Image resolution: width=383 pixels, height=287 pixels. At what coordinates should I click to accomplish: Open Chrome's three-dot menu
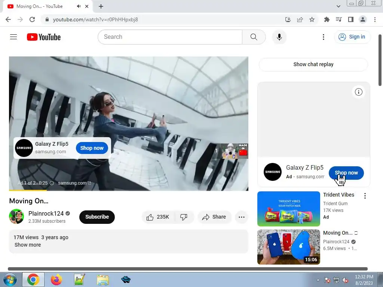click(375, 19)
